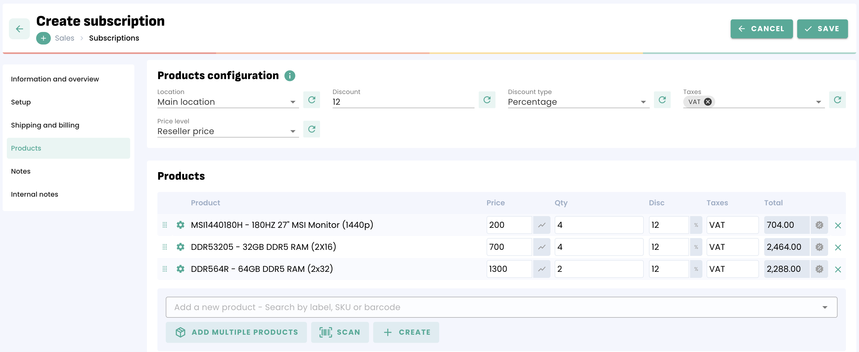Toggle percent discount type on MSI Monitor row
859x352 pixels.
696,225
